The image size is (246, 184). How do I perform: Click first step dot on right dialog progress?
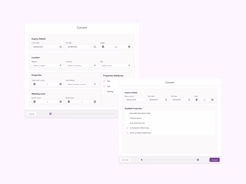pyautogui.click(x=142, y=160)
